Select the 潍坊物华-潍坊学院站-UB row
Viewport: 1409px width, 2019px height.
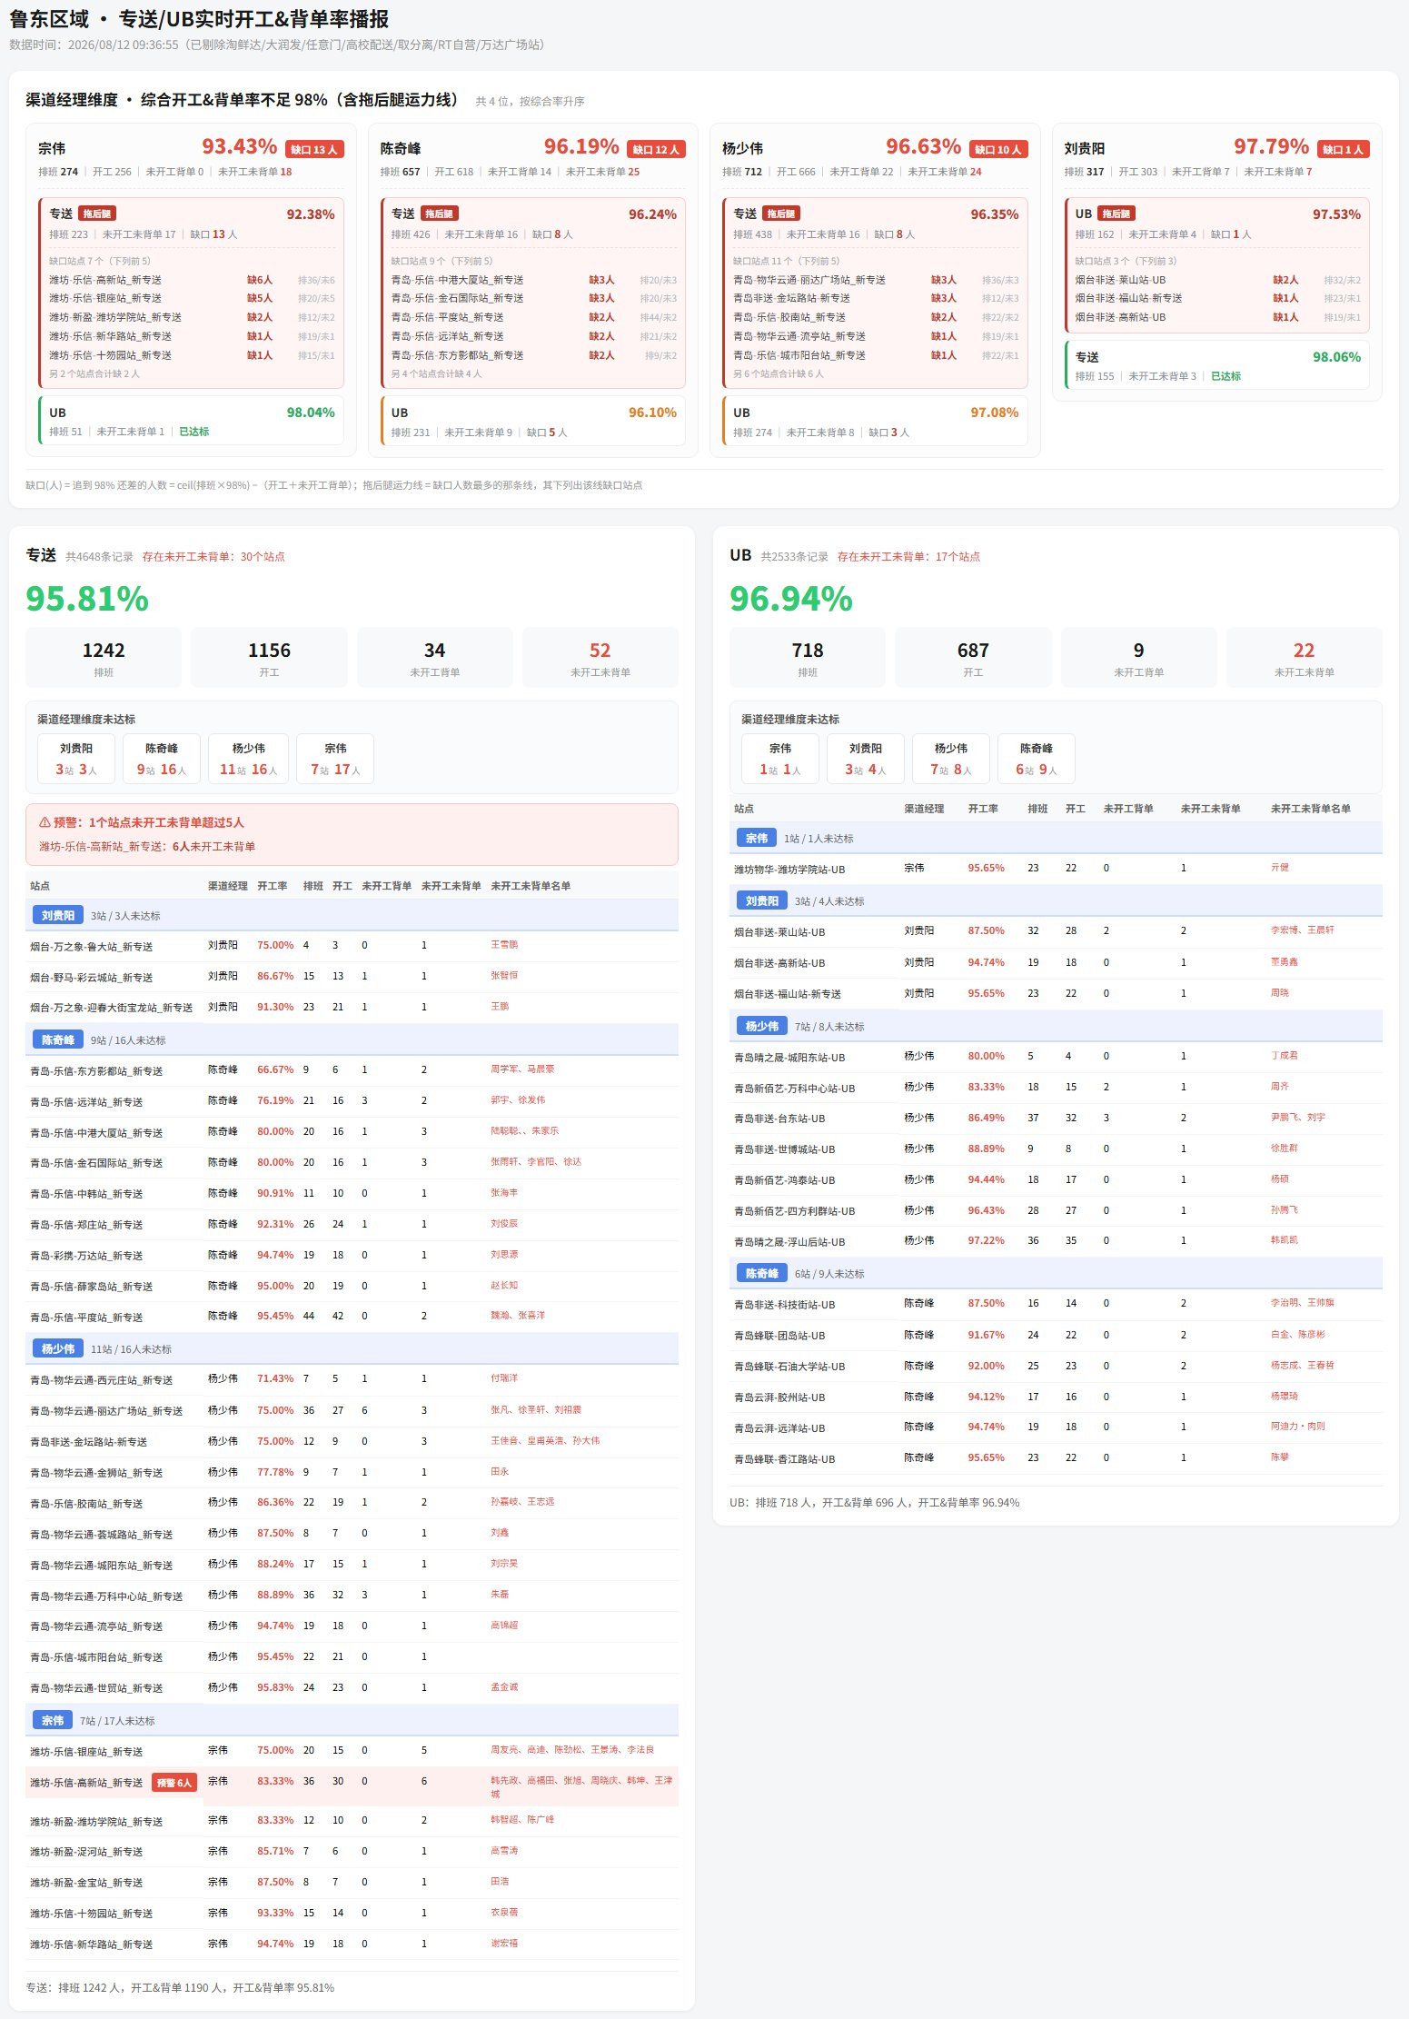pyautogui.click(x=1056, y=869)
